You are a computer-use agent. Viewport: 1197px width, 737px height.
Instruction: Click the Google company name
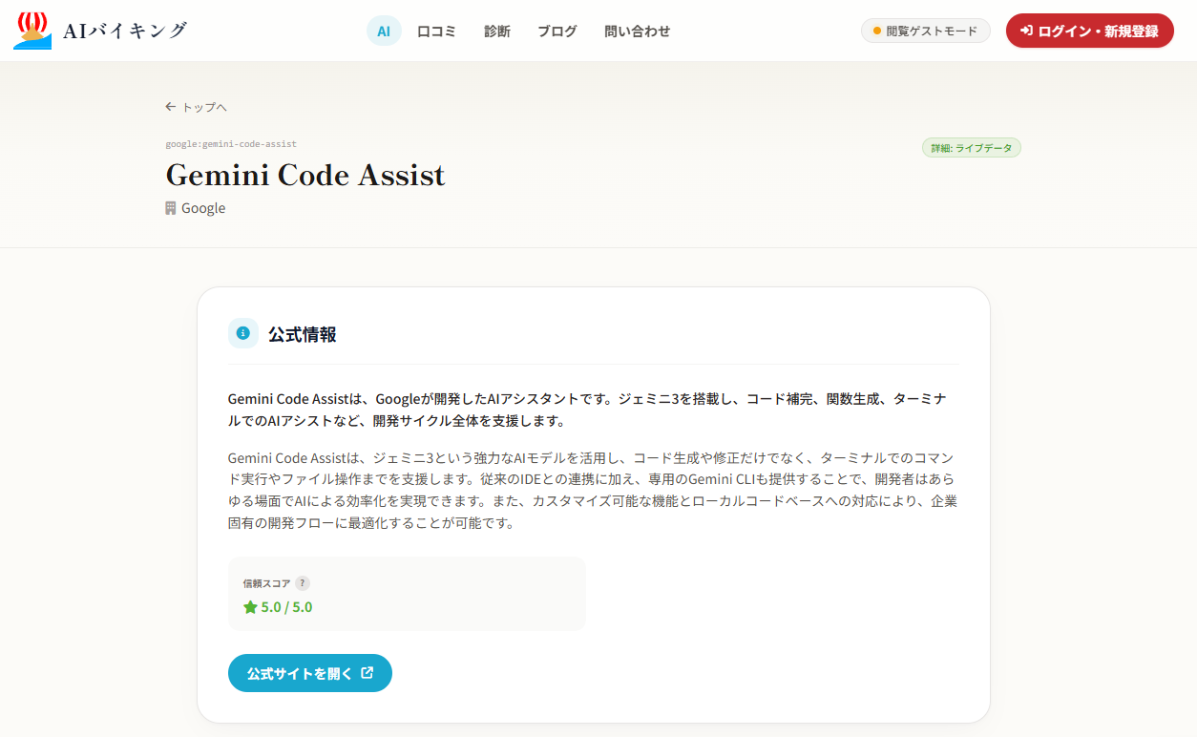(203, 208)
